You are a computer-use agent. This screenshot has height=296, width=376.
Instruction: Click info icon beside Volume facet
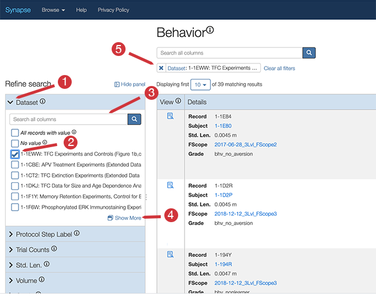(x=42, y=279)
